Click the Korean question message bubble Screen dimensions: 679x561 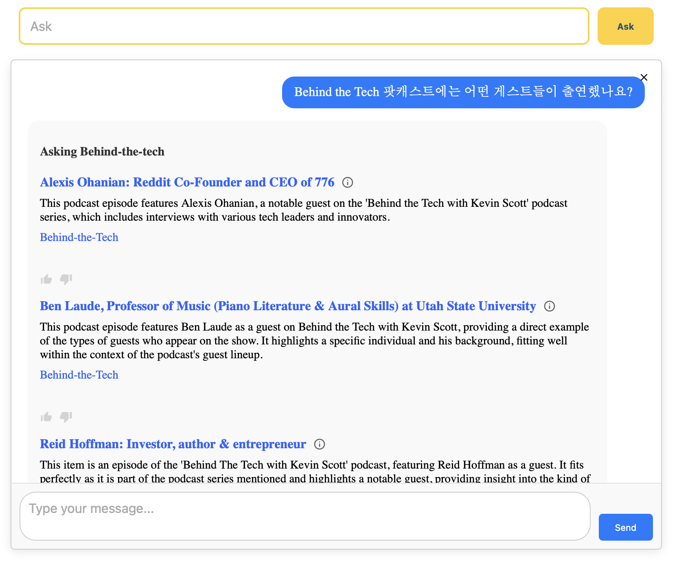coord(463,92)
